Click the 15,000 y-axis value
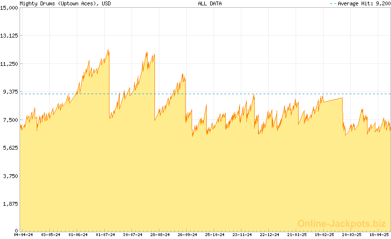Image resolution: width=391 pixels, height=239 pixels. pos(9,7)
